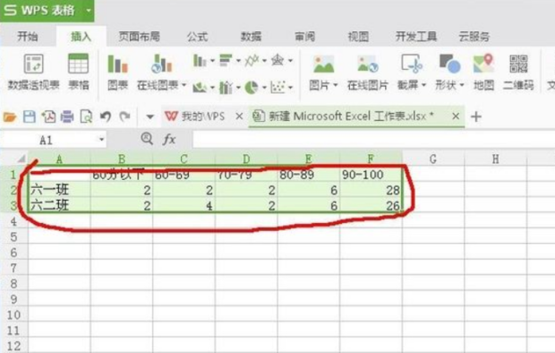The width and height of the screenshot is (555, 353).
Task: Switch to the 开始 tab
Action: point(28,36)
